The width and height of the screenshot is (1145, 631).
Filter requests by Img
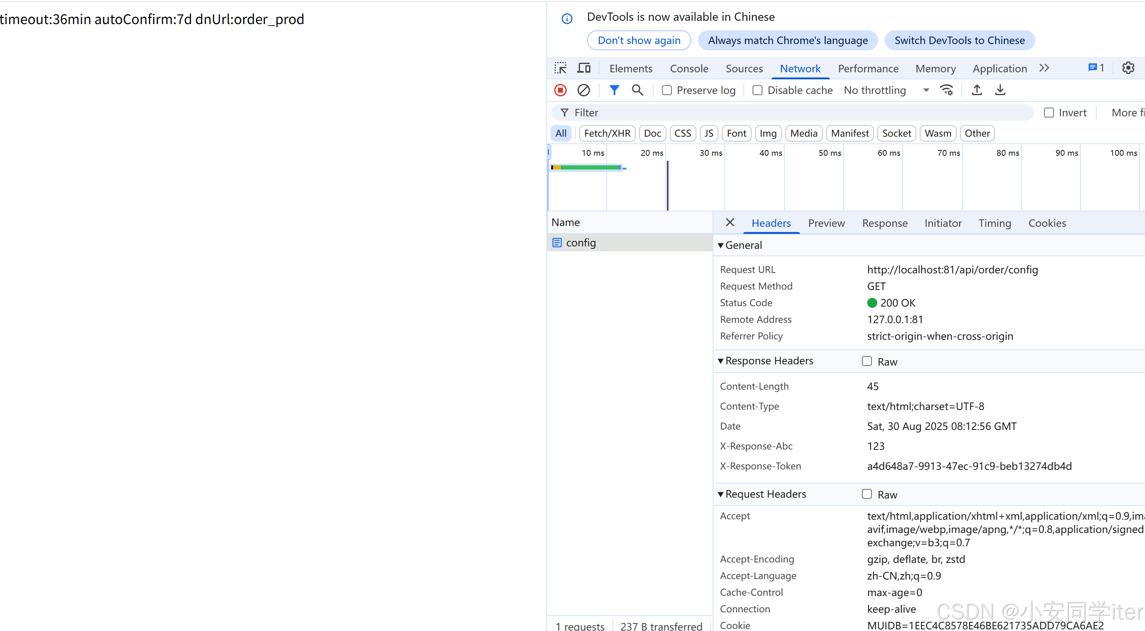(767, 133)
